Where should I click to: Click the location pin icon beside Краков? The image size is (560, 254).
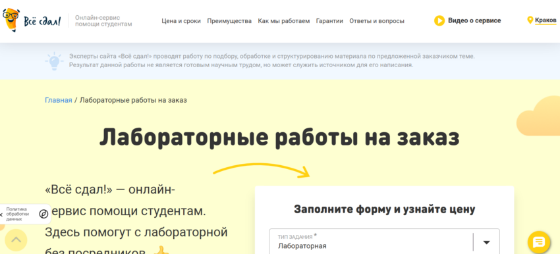(530, 20)
